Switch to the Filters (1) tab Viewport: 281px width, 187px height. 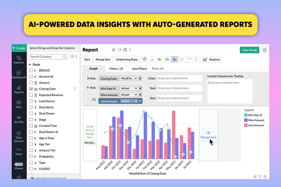[116, 69]
